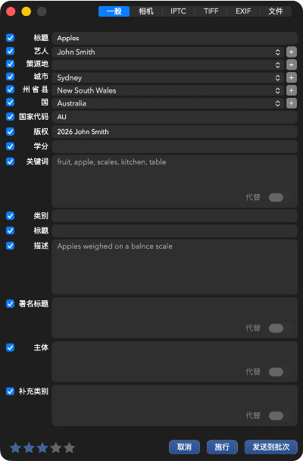Click the plus icon on the empty 策源地 row
Viewport: 303px width, 461px height.
click(291, 64)
